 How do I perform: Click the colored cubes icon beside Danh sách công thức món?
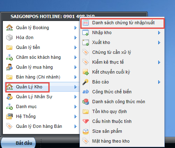[x=86, y=102]
